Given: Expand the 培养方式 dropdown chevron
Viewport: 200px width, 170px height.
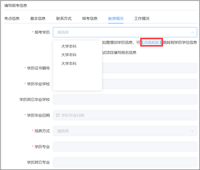Looking at the screenshot, I should tap(193, 131).
